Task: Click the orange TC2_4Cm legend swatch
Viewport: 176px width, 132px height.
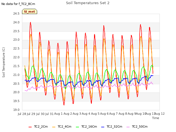Action: pyautogui.click(x=54, y=127)
